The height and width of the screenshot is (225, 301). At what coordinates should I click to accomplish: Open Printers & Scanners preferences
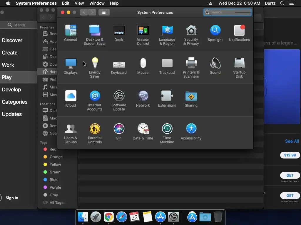(191, 68)
